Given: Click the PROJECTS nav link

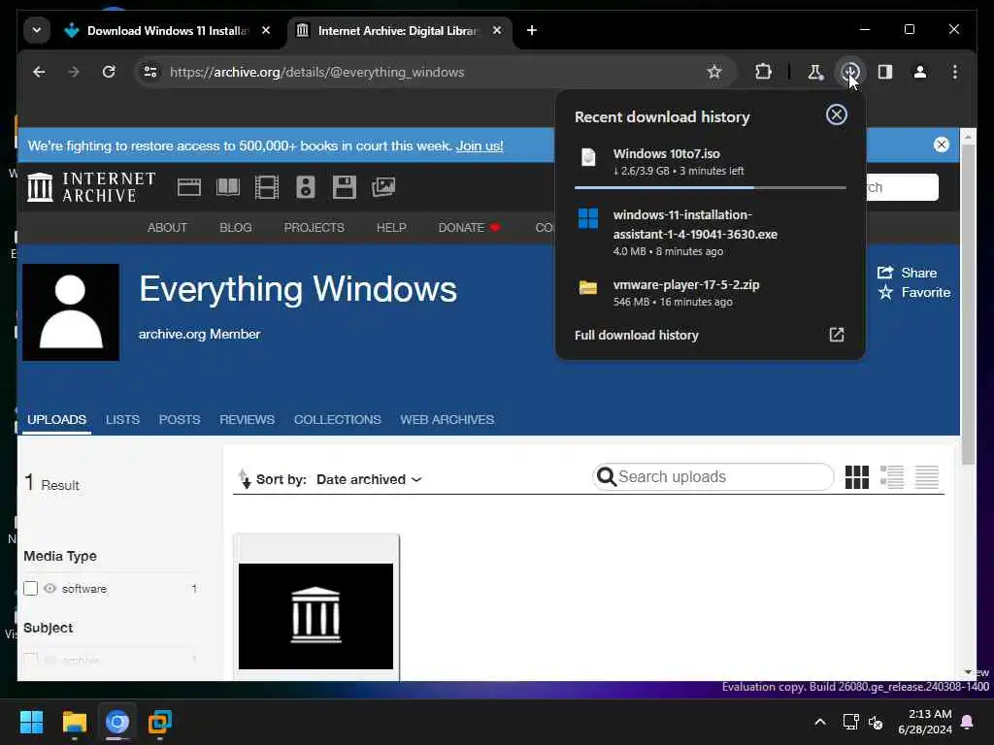Looking at the screenshot, I should 314,227.
